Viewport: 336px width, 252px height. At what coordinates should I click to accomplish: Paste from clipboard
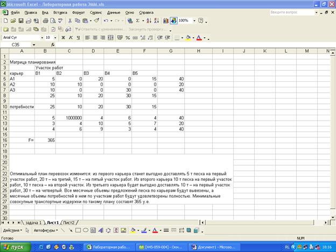point(85,20)
